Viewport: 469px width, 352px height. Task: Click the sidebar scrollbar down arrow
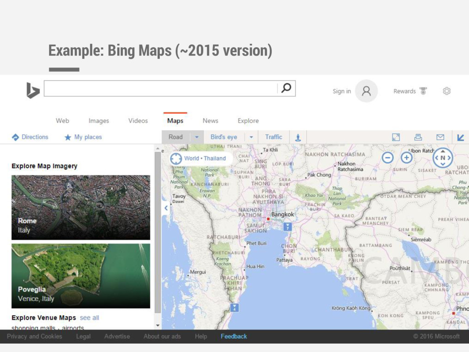158,325
